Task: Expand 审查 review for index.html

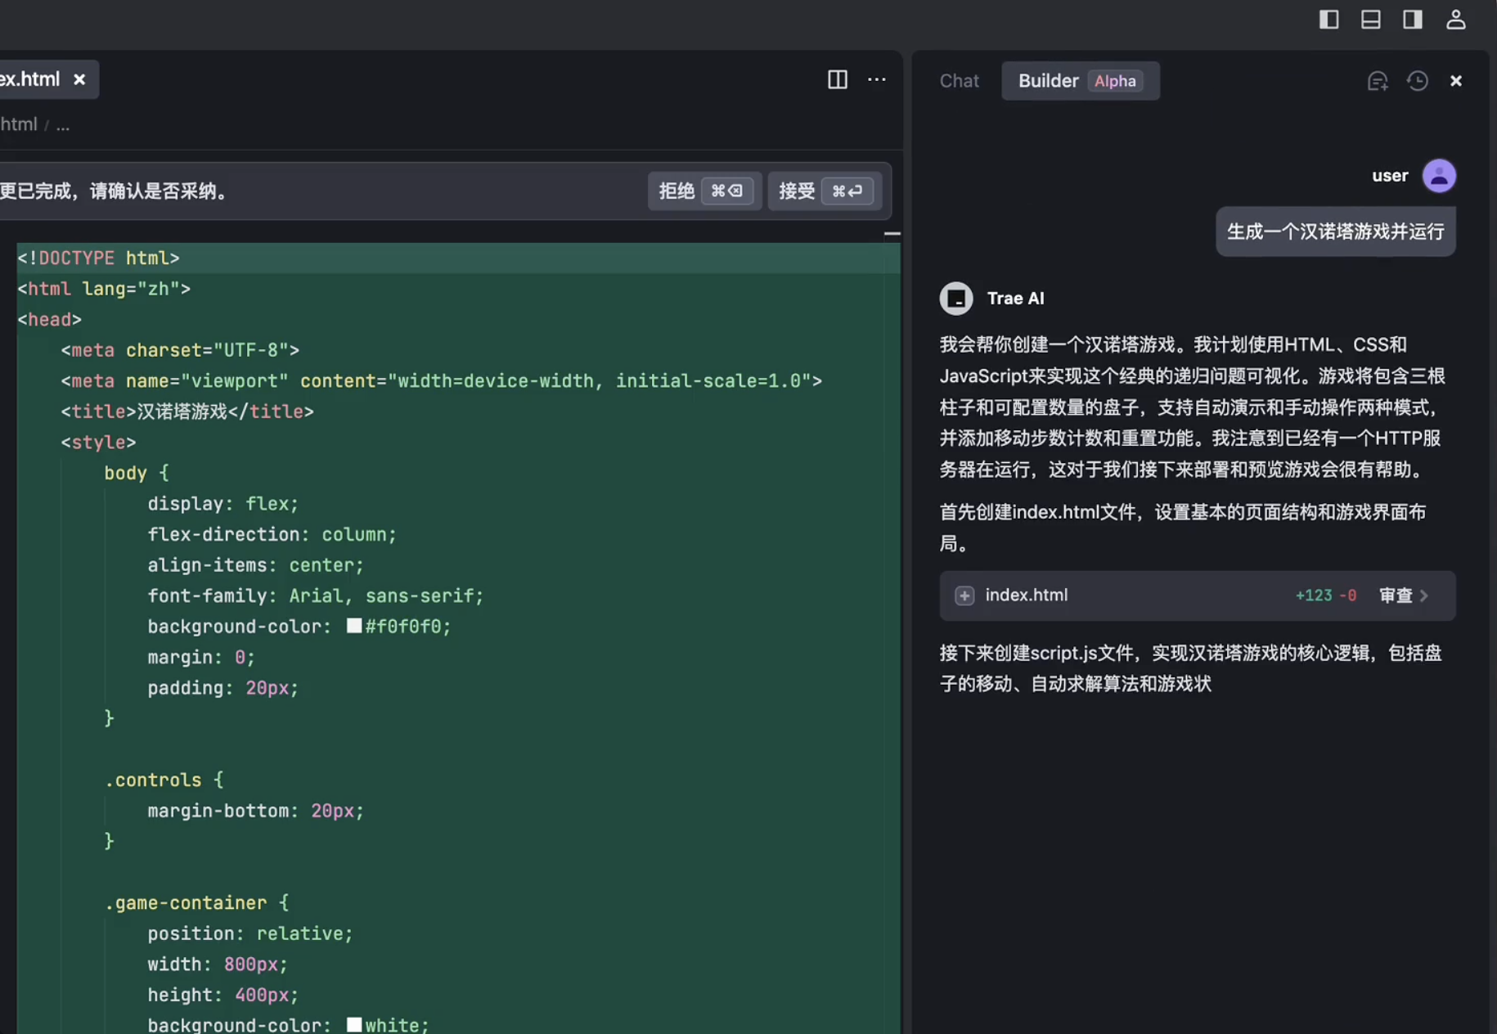Action: pos(1403,596)
